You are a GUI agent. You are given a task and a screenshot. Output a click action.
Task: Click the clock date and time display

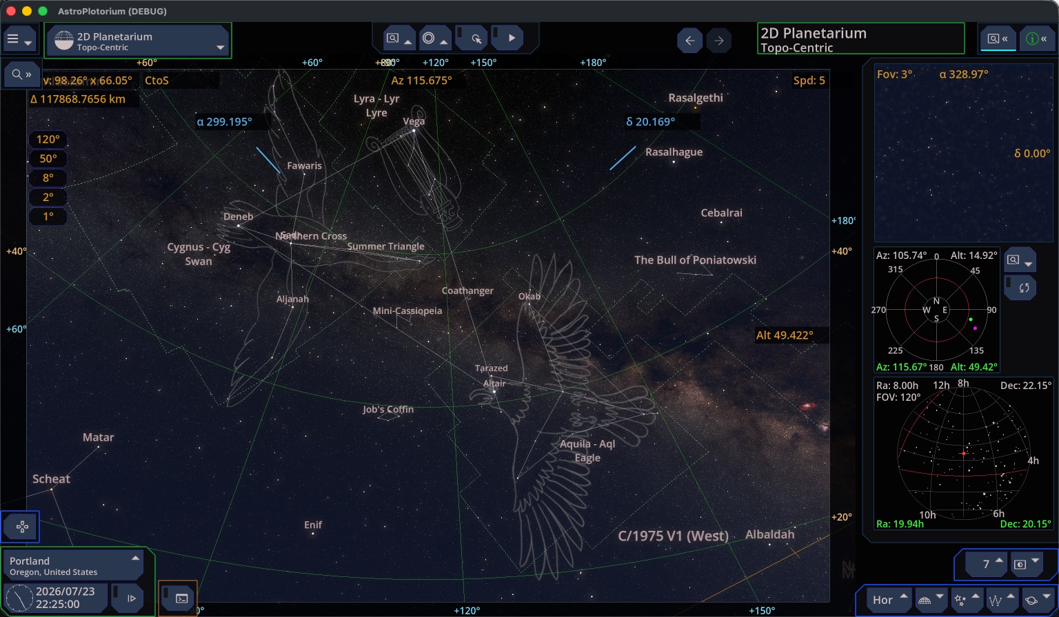tap(55, 598)
